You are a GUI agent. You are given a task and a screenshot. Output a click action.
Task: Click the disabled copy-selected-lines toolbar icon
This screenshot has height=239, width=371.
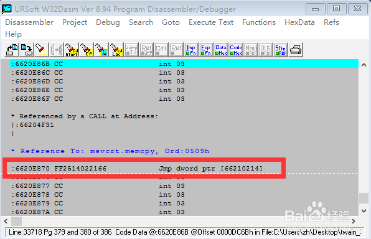coord(56,50)
